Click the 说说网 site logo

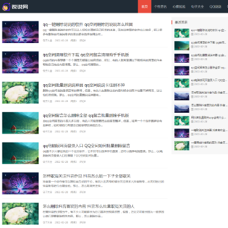tap(15, 7)
